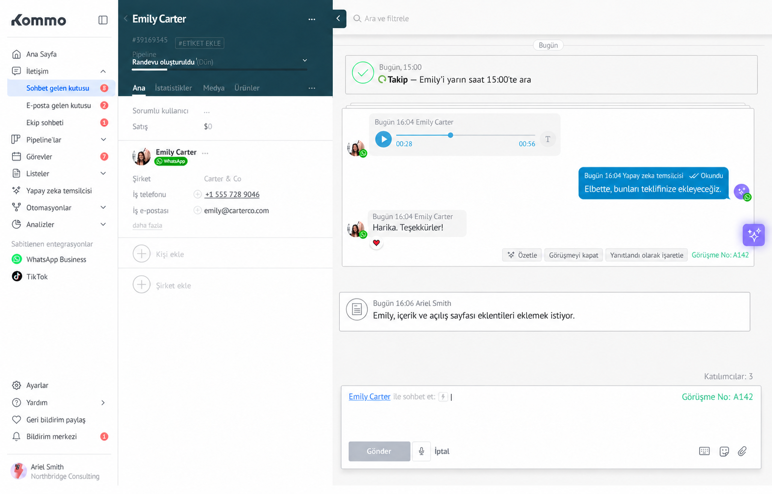
Task: Click the plus icon beside İş e-postası
Action: tap(197, 210)
